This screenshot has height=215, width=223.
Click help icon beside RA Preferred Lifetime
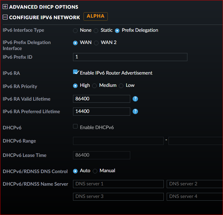click(x=135, y=111)
